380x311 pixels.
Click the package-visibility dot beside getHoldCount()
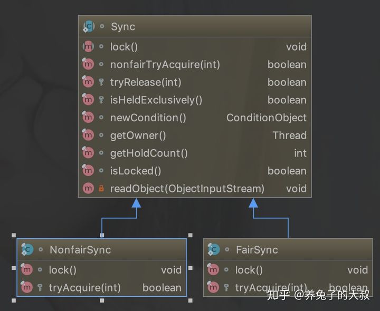[101, 153]
